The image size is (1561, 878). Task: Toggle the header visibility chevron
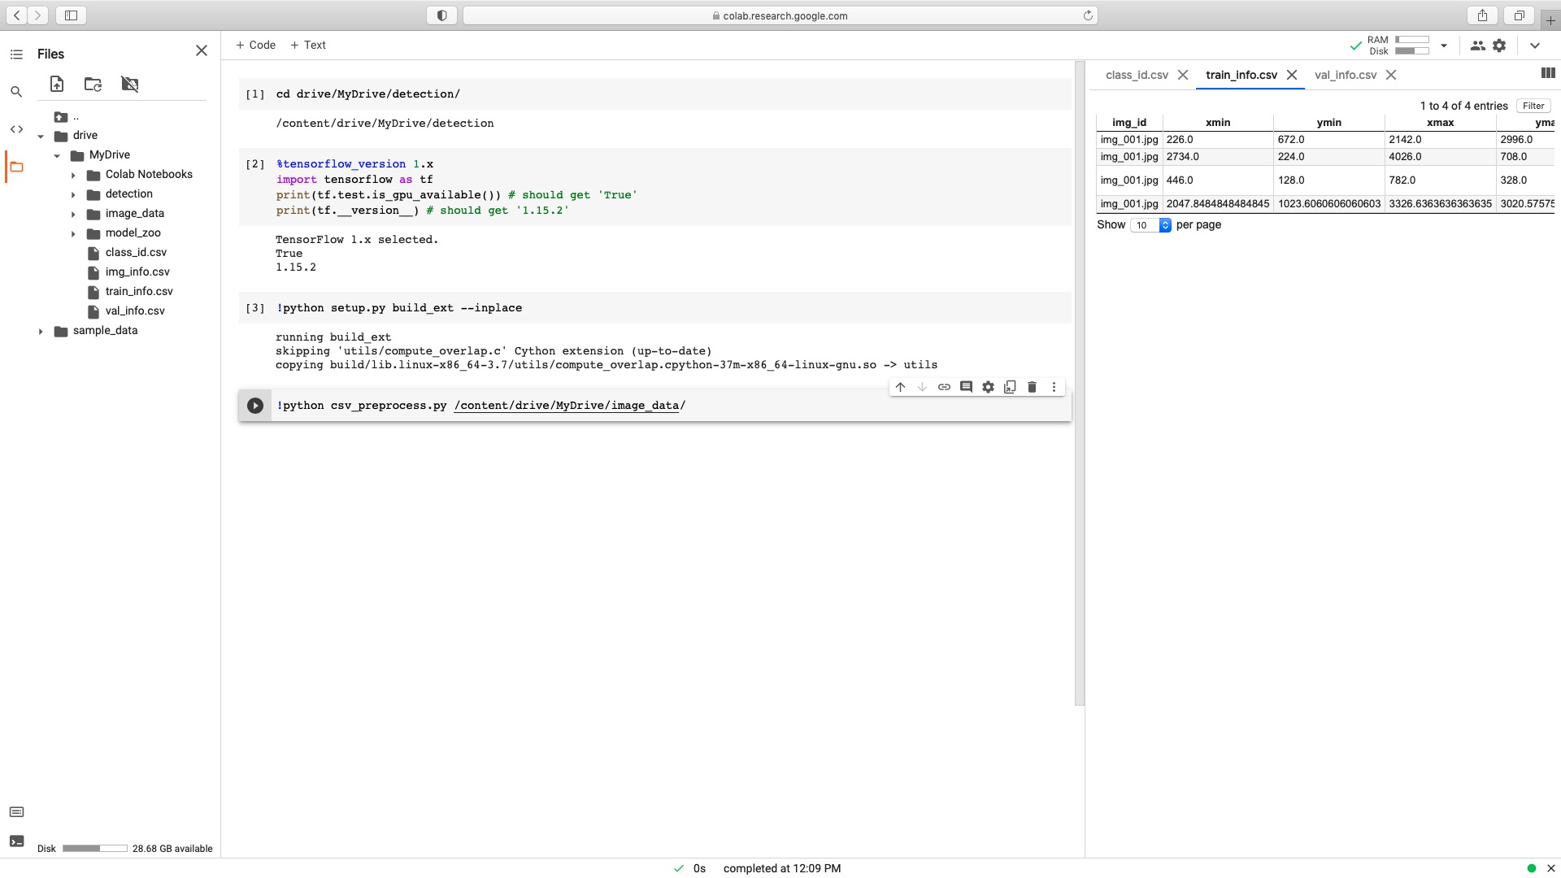pyautogui.click(x=1534, y=46)
